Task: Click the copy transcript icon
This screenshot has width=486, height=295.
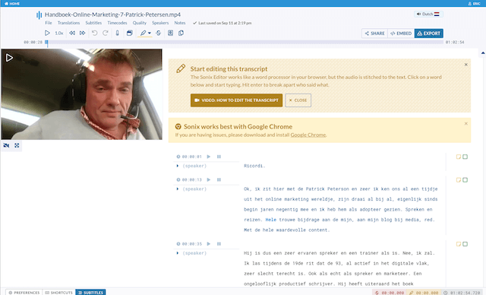Action: click(181, 33)
